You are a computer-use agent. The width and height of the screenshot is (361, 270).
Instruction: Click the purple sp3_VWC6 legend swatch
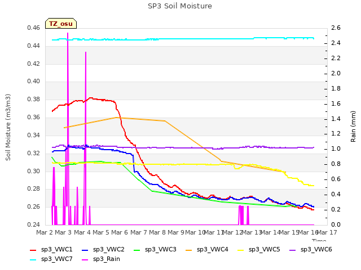(x=292, y=250)
